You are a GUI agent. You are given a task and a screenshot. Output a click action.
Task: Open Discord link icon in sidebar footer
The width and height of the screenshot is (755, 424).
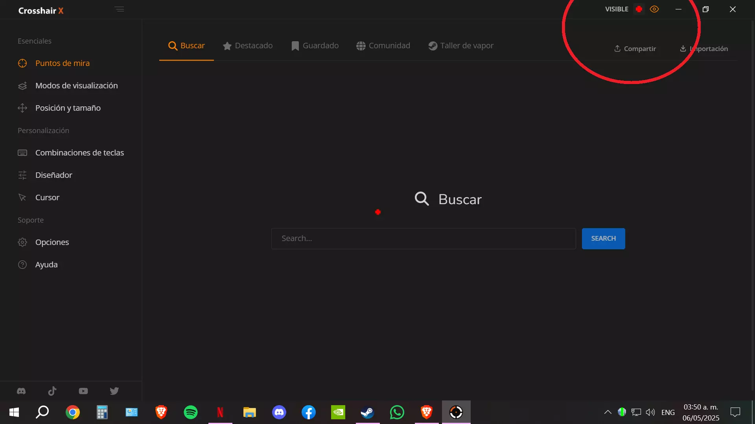point(21,391)
